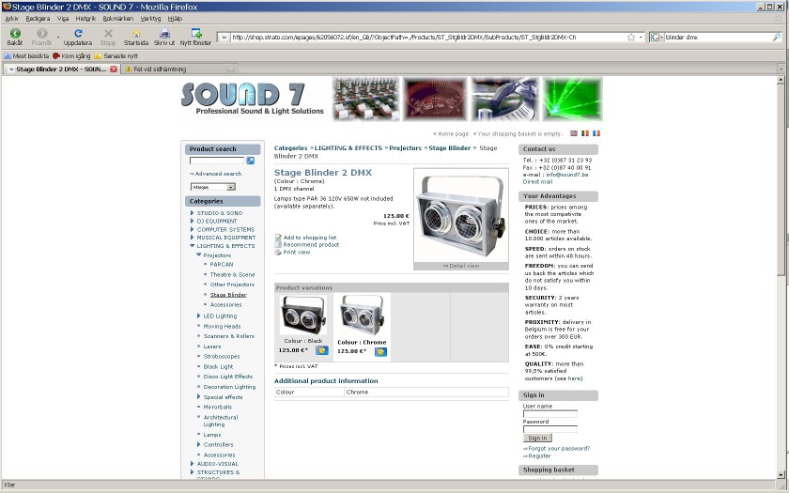Expand the AUDIO-VISUAL category
Viewport: 789px width, 493px height.
point(192,463)
